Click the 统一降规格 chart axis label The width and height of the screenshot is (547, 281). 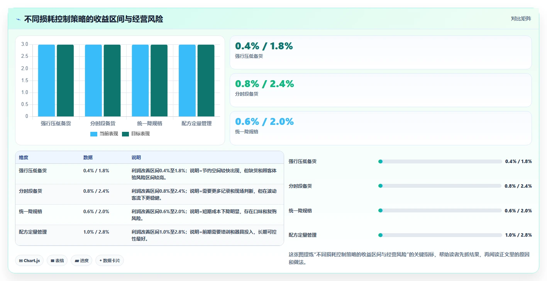pos(150,123)
